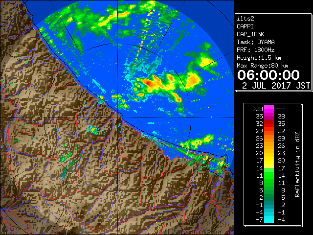Select the -7 legend label

click(x=260, y=220)
